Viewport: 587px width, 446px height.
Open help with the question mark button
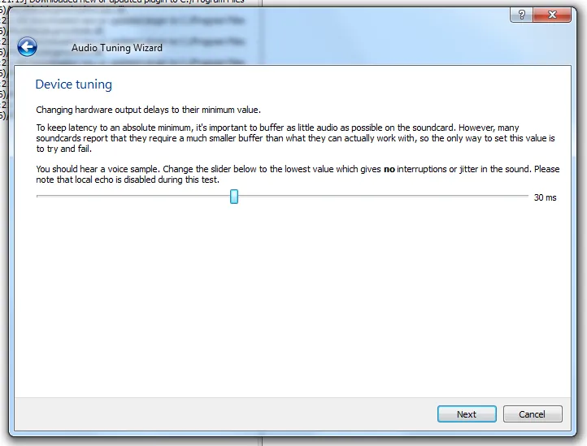[521, 15]
